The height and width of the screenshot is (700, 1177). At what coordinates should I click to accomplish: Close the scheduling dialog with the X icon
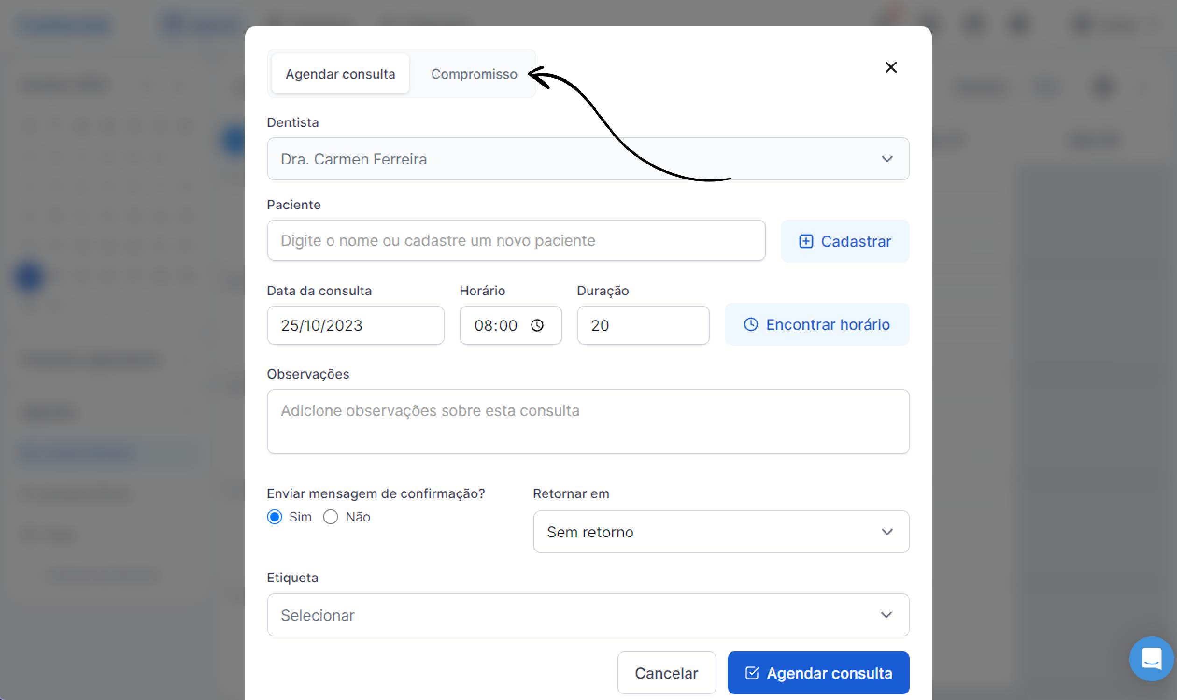[890, 67]
